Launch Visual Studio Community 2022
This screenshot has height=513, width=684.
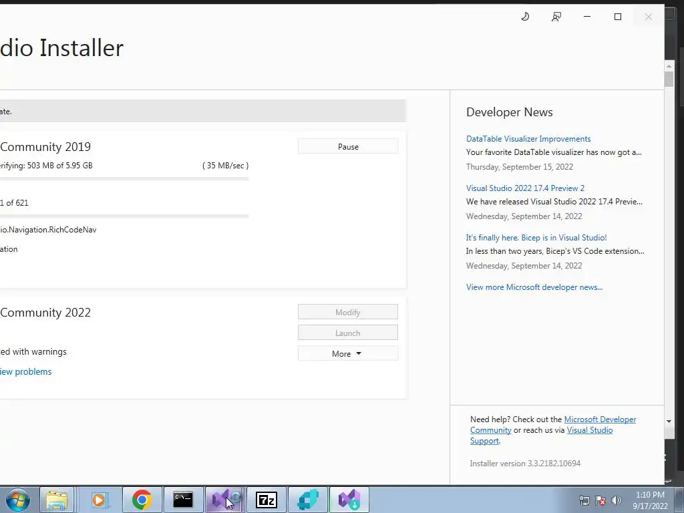(x=347, y=333)
